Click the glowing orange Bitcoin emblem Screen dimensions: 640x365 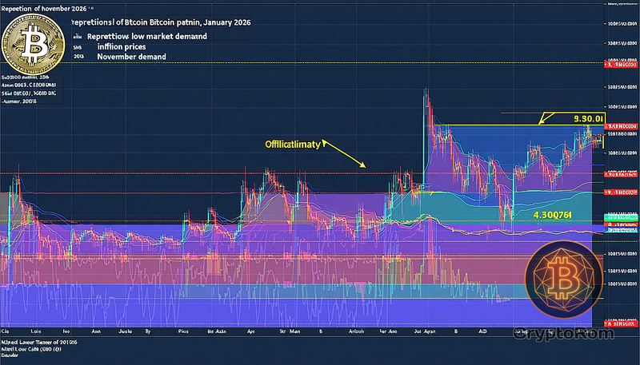[564, 280]
